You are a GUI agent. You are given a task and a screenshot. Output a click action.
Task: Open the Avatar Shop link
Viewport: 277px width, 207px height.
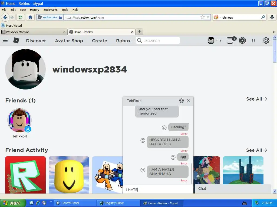(69, 41)
